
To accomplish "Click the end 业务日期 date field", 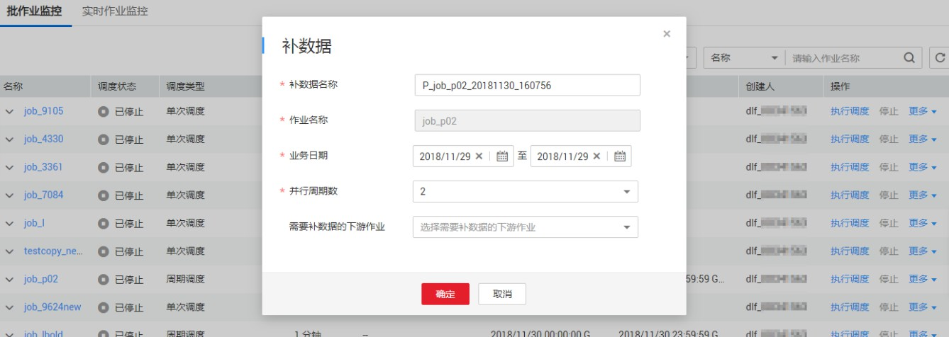I will (x=581, y=156).
